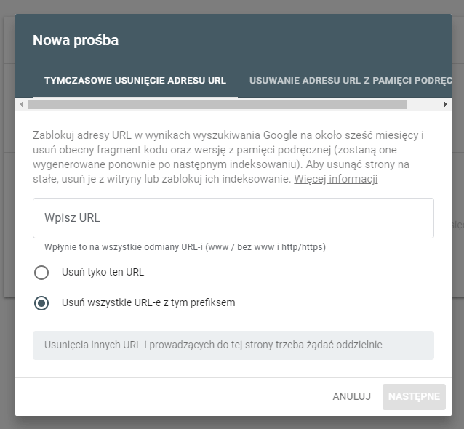
Task: Open the 'Więcej informacji' link
Action: click(335, 179)
